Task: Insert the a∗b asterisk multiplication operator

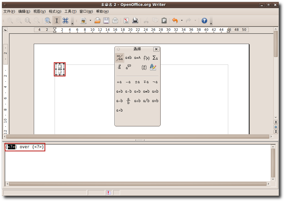Action: click(x=146, y=91)
